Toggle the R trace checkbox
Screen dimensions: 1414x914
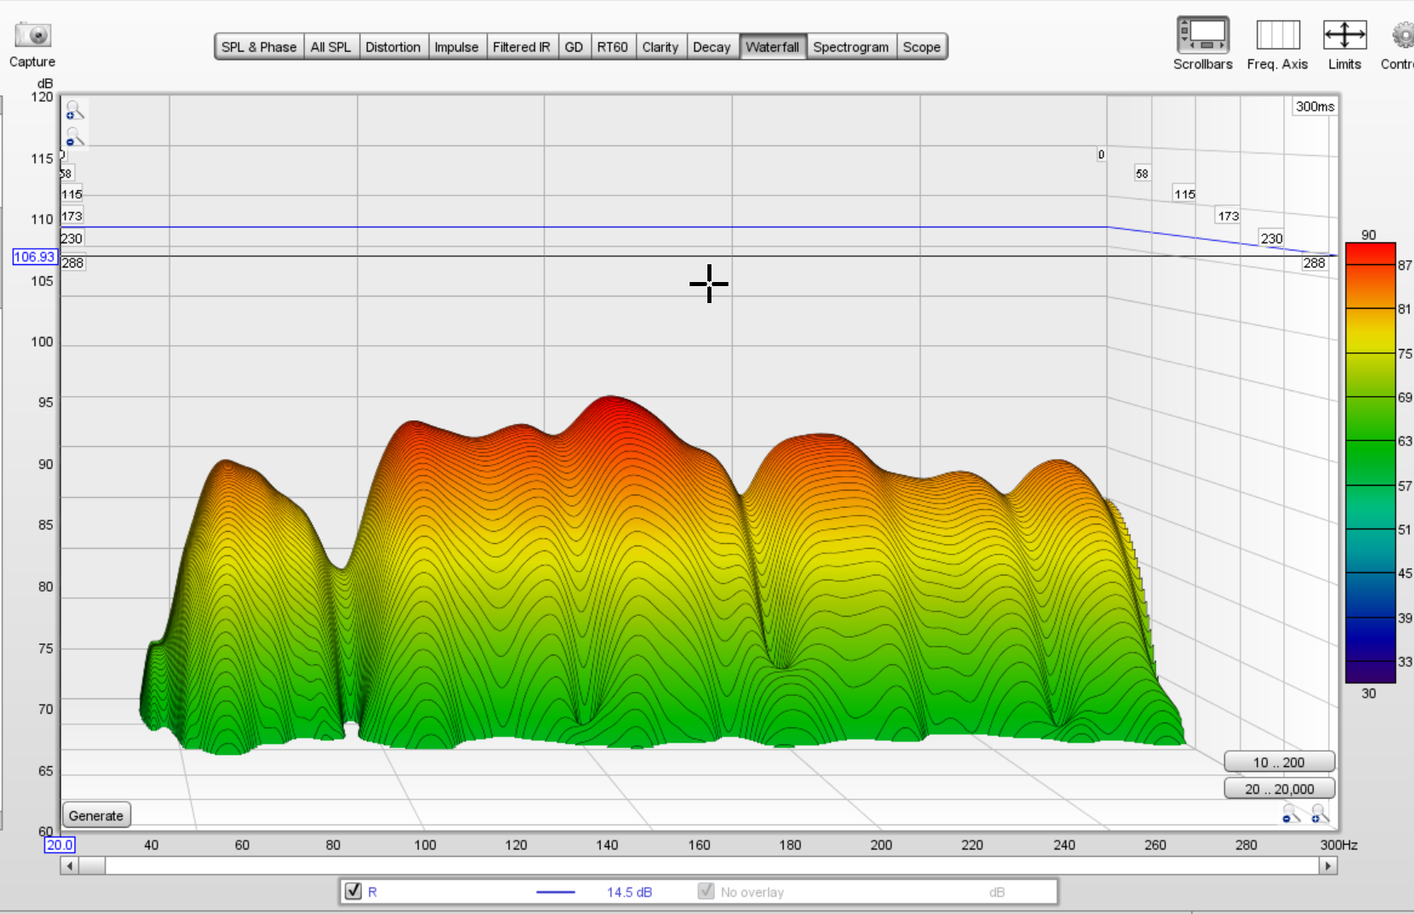(353, 891)
